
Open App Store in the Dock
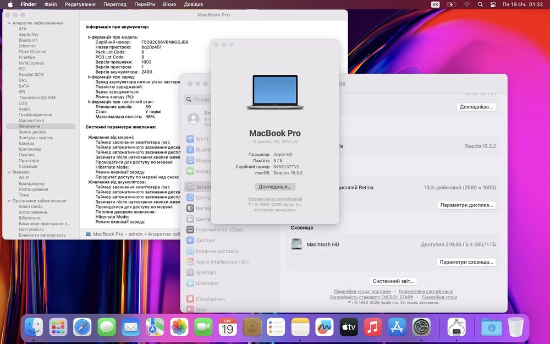(397, 327)
